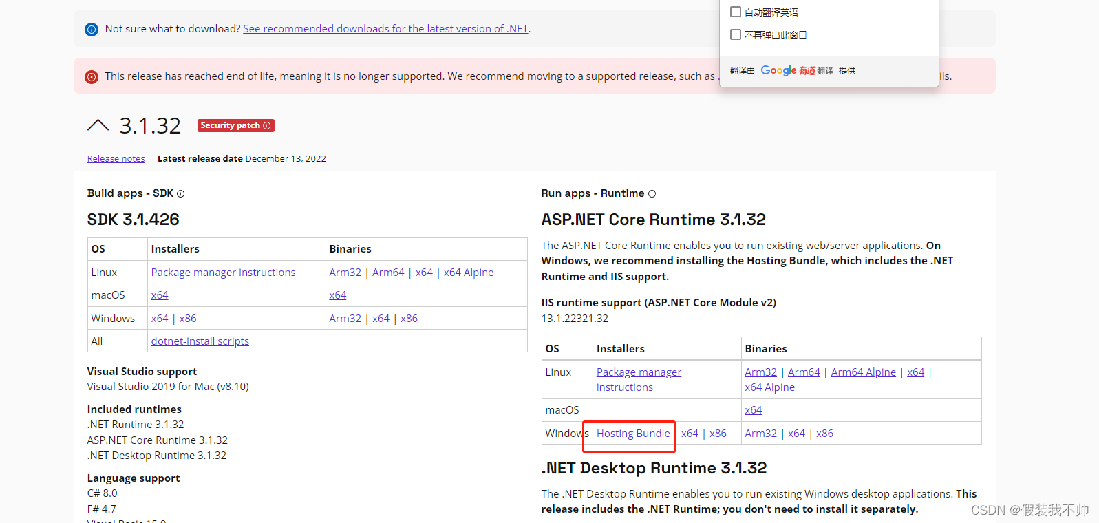This screenshot has width=1099, height=523.
Task: Download SDK Windows Arm32 binary
Action: tap(345, 319)
